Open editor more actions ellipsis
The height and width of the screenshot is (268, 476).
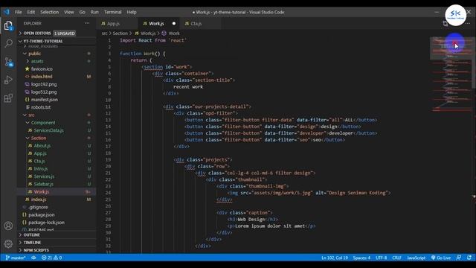[x=468, y=23]
